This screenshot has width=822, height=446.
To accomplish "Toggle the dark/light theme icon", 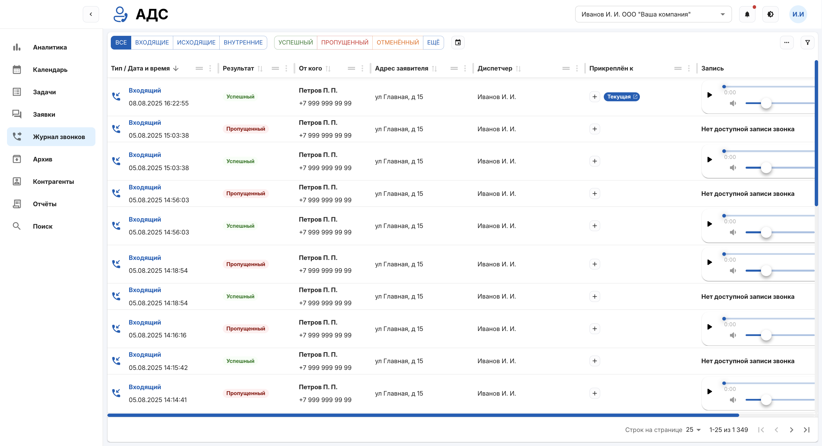I will [x=770, y=14].
